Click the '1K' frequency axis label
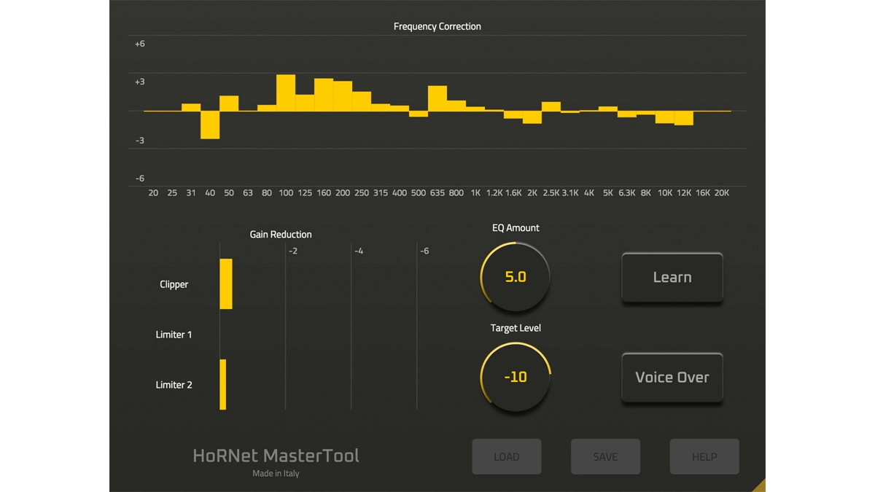This screenshot has height=492, width=875. pos(475,193)
